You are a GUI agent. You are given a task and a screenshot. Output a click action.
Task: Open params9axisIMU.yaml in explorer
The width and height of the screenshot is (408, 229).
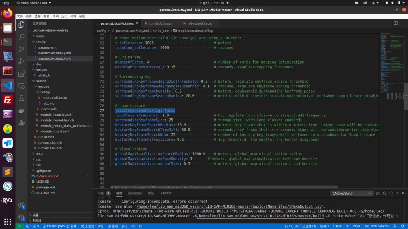[61, 53]
